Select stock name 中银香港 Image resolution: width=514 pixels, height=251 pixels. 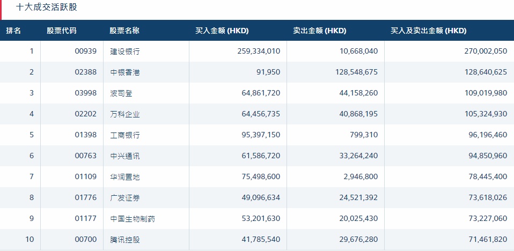pos(125,72)
